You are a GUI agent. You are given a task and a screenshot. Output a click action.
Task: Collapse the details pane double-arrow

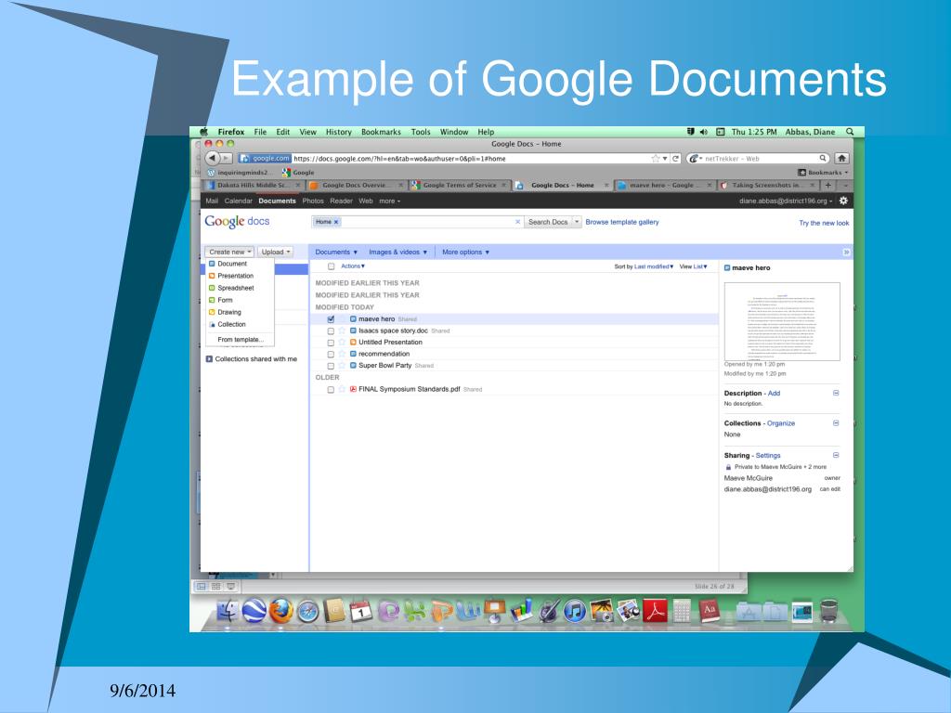click(x=847, y=253)
